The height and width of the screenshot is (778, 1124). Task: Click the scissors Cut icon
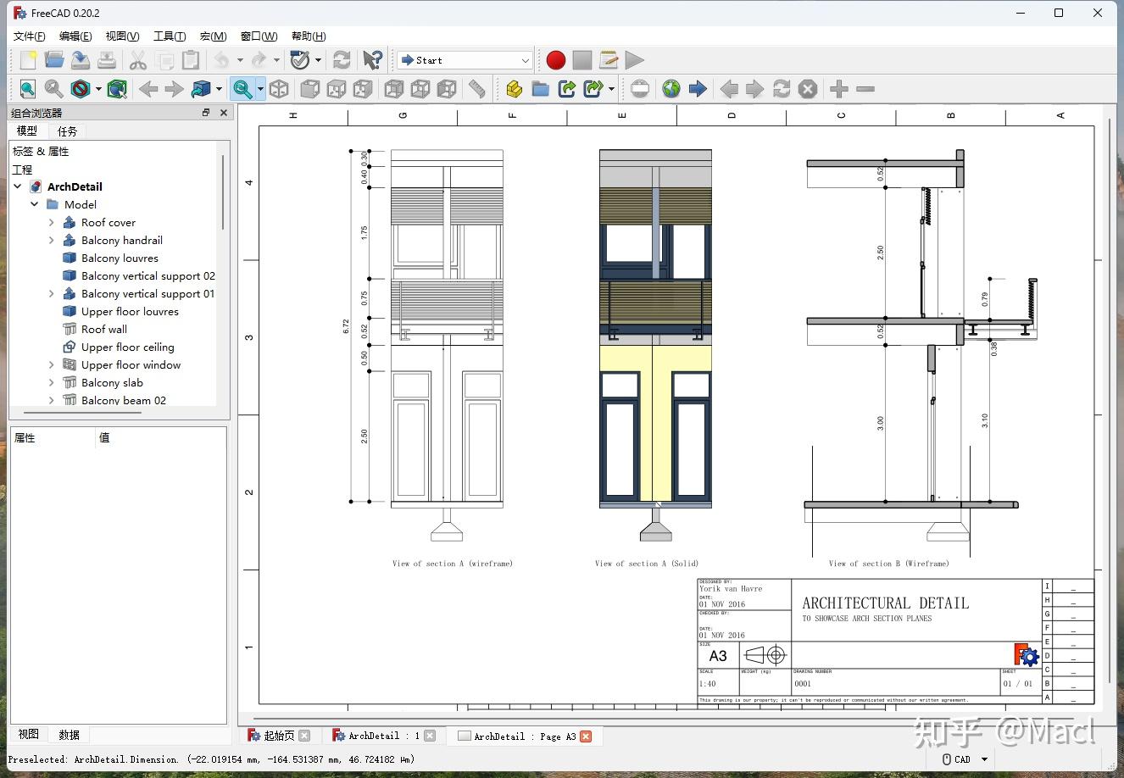pyautogui.click(x=138, y=60)
